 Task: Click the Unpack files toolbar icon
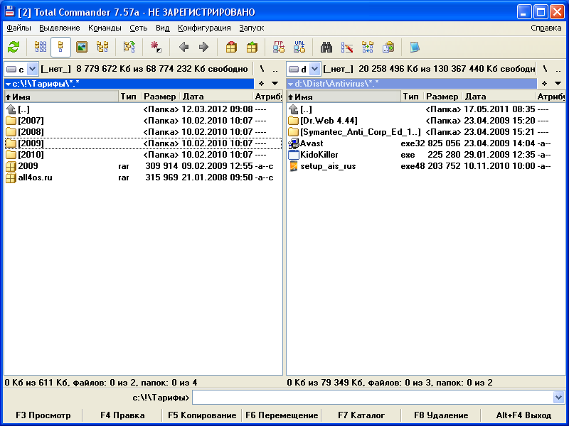click(252, 47)
